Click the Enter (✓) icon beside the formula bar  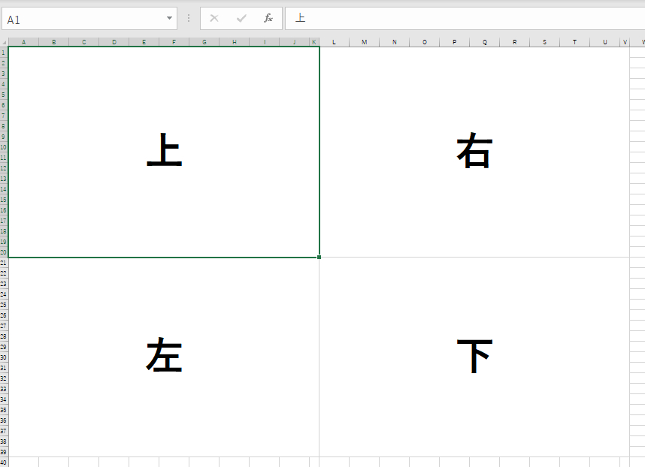click(x=241, y=18)
